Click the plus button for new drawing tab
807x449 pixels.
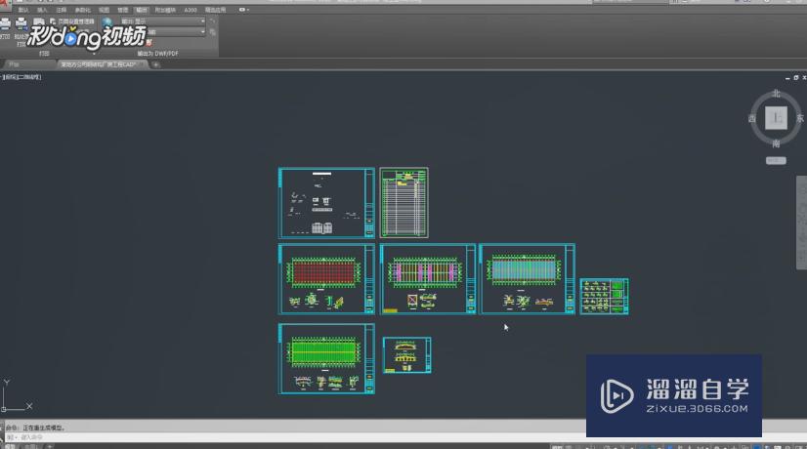point(156,64)
